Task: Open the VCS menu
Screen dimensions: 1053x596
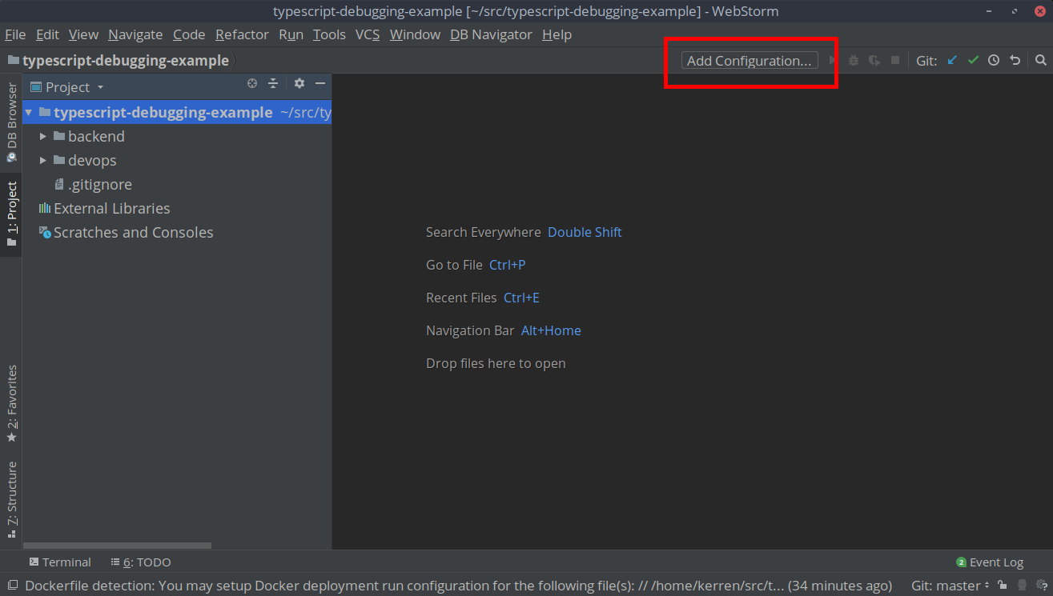Action: (x=368, y=34)
